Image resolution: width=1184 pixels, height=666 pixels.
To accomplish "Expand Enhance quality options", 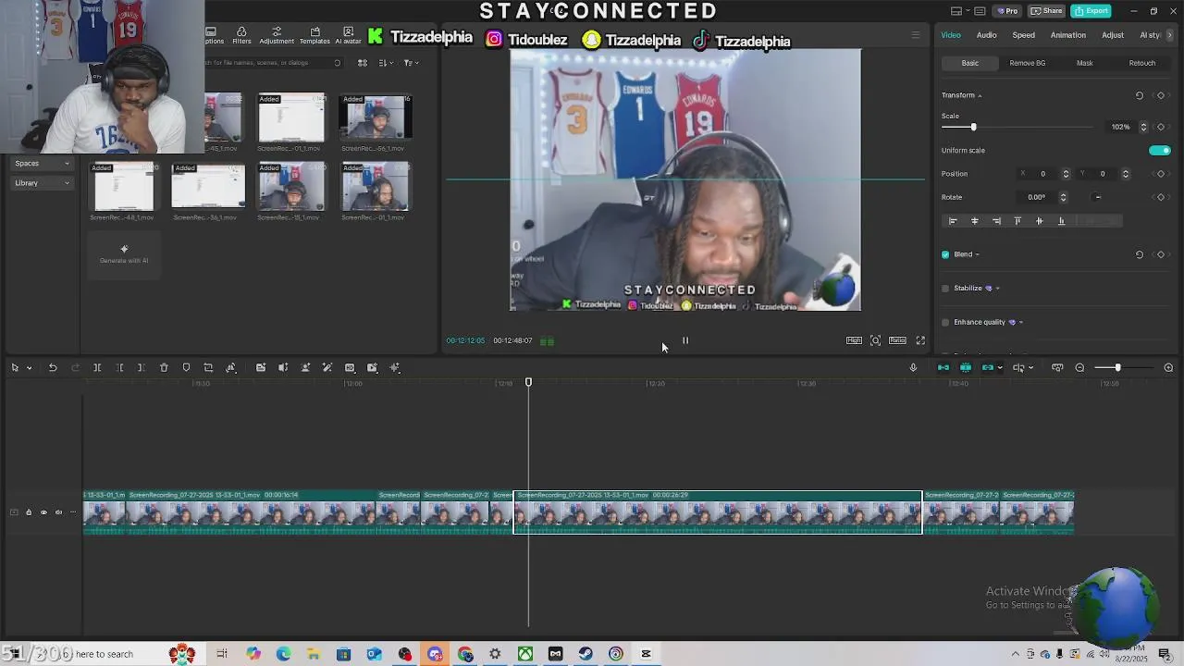I will tap(1020, 322).
